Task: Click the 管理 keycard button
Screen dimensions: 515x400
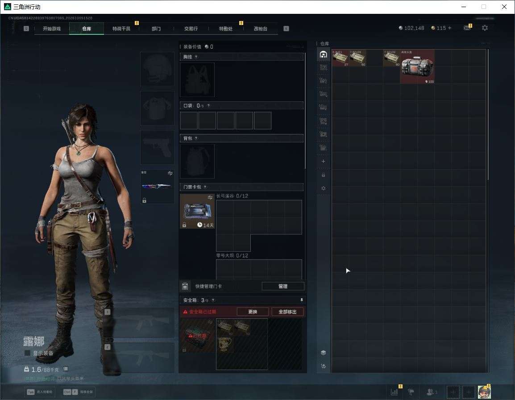Action: [x=283, y=286]
